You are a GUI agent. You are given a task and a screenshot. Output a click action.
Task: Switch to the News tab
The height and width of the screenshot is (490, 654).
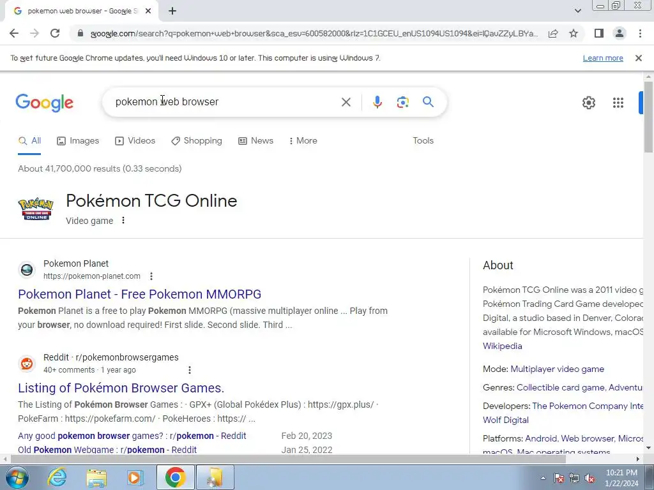255,141
